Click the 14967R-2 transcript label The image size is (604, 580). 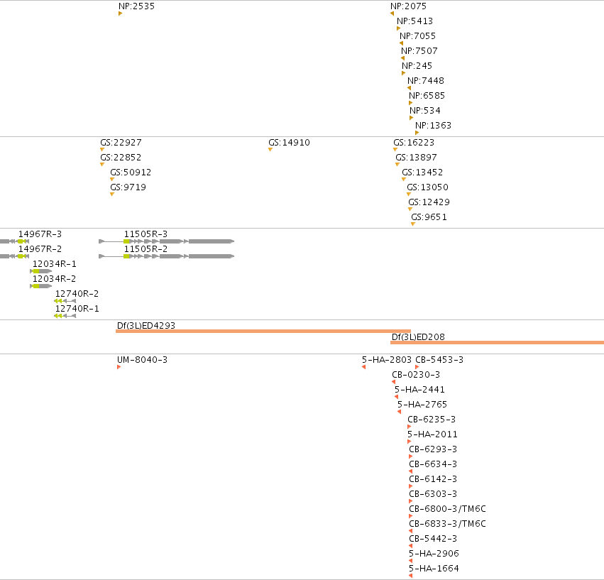[x=40, y=249]
